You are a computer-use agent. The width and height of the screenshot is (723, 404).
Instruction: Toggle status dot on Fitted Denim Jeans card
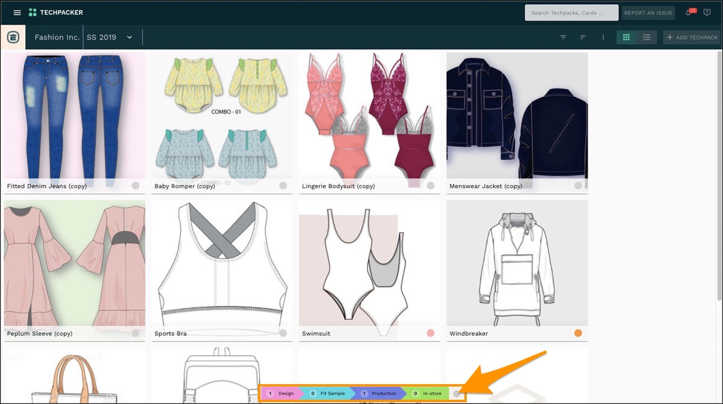click(135, 186)
